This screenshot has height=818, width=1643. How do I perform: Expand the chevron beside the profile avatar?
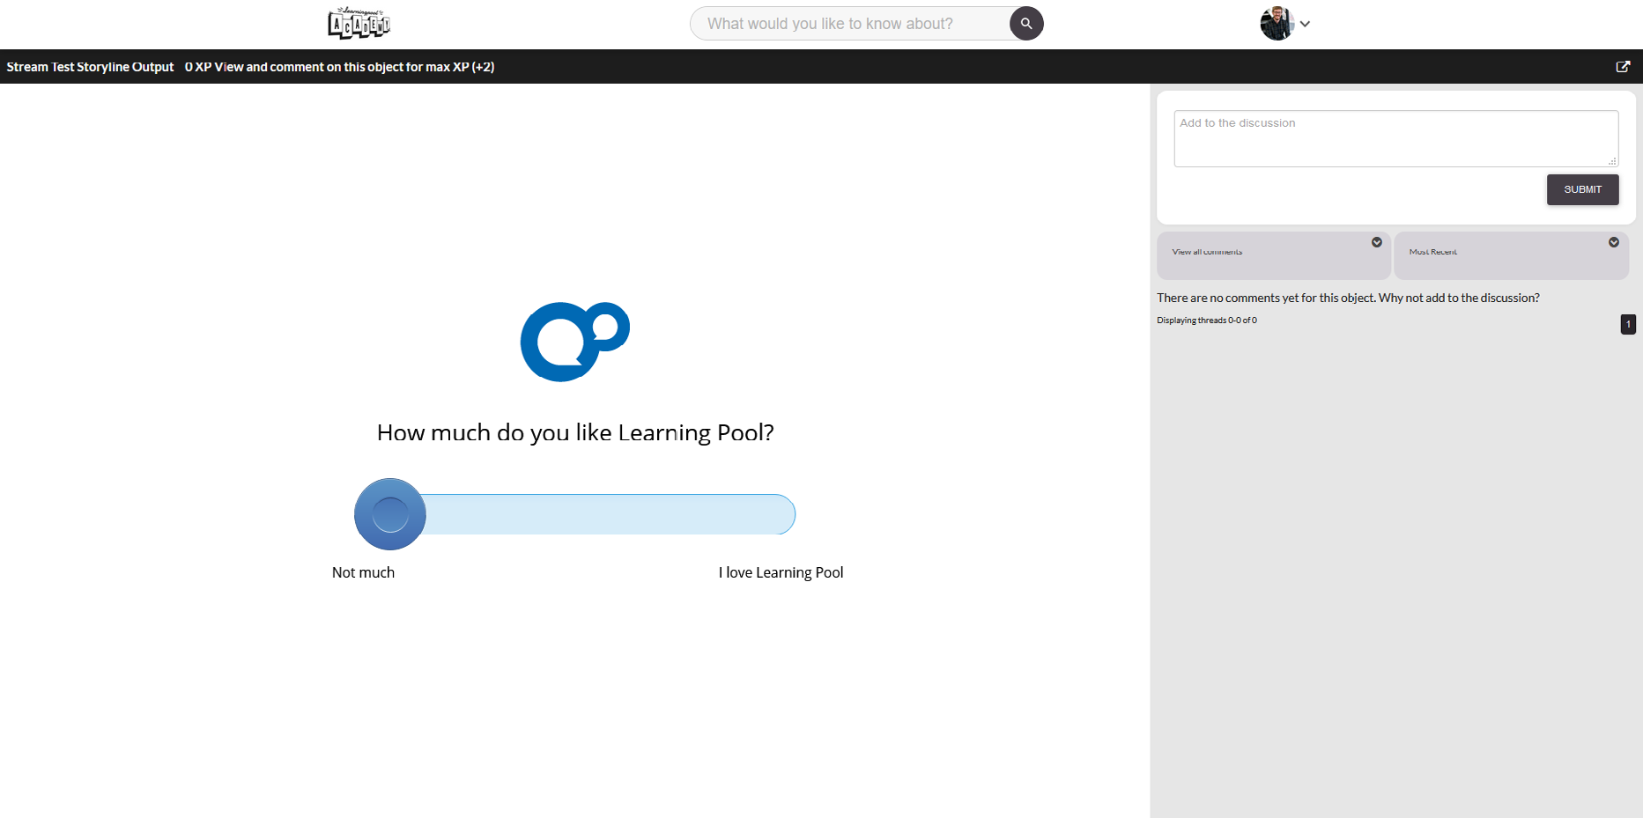click(x=1306, y=25)
